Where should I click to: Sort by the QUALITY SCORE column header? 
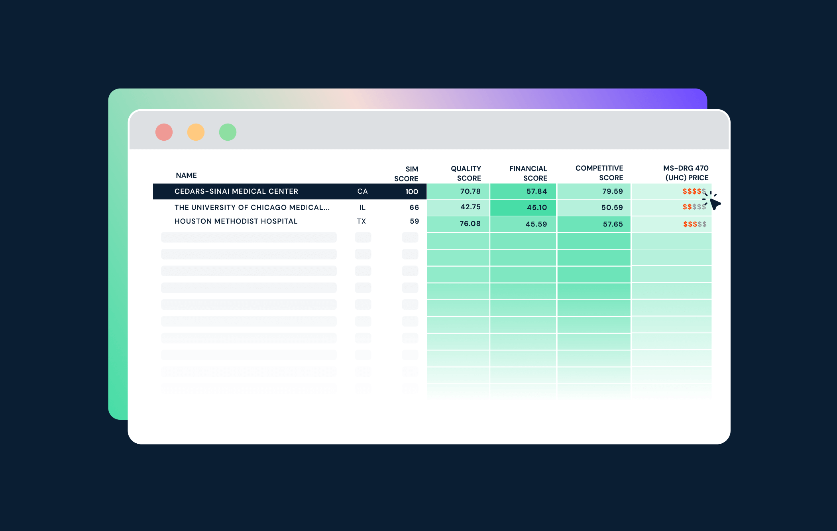(466, 173)
